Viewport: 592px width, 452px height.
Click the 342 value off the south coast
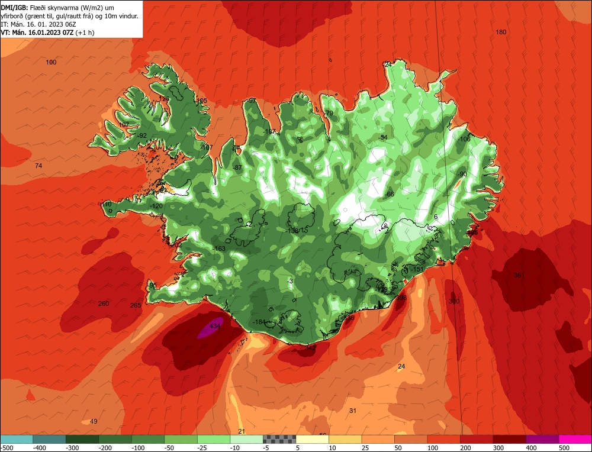pos(310,347)
